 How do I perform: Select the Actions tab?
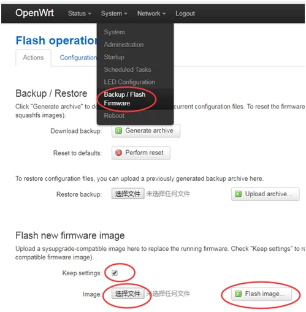click(33, 58)
